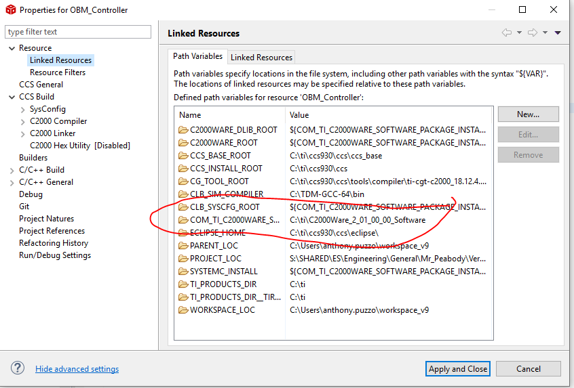The width and height of the screenshot is (574, 388).
Task: Select Resource Filters in the tree
Action: coord(58,72)
